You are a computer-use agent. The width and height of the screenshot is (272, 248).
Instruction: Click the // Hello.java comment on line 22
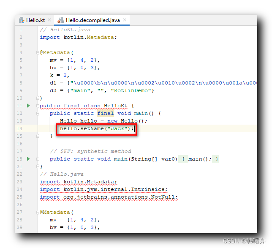tap(62, 174)
